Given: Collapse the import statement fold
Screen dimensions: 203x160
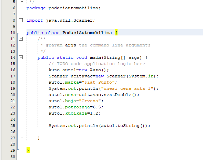Looking at the screenshot, I should (x=21, y=20).
